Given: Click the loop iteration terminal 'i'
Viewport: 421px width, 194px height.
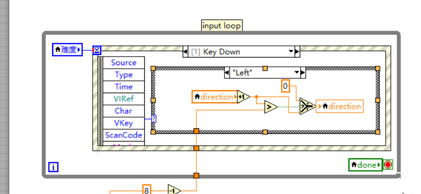Looking at the screenshot, I should (53, 167).
